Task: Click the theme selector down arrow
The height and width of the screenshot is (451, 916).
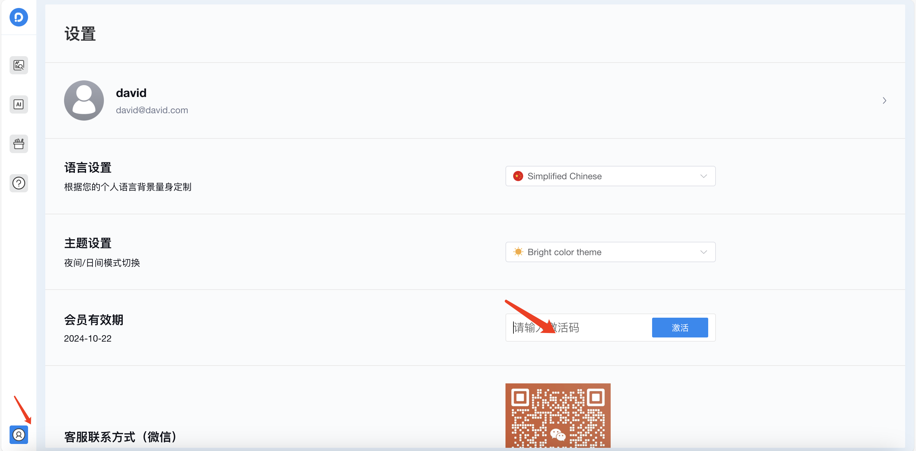Action: click(703, 252)
